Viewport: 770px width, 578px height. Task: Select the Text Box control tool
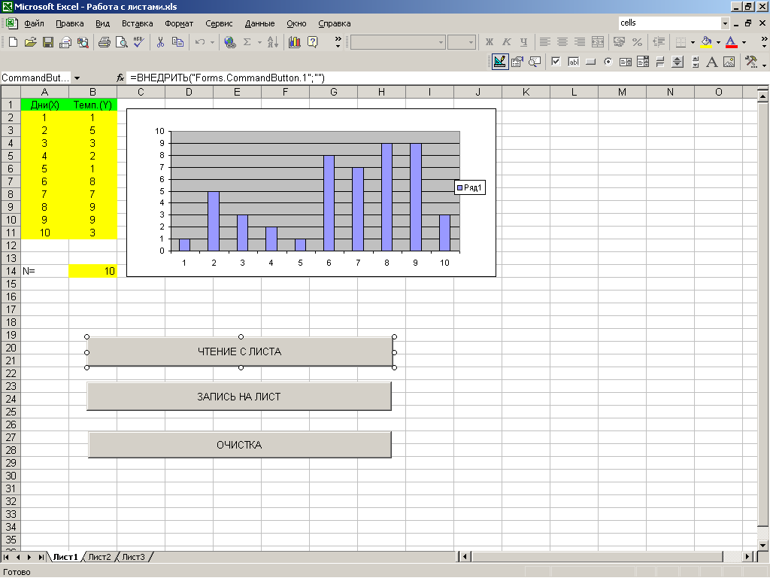click(573, 62)
